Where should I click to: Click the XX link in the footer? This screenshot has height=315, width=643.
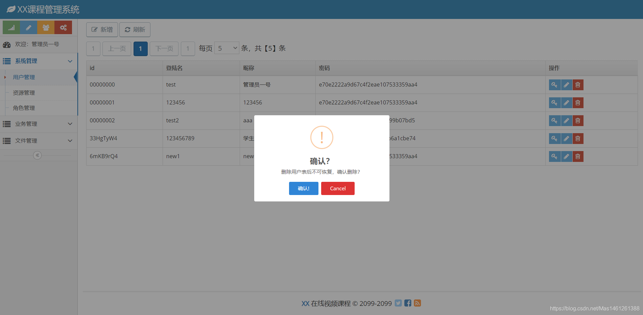pos(305,304)
